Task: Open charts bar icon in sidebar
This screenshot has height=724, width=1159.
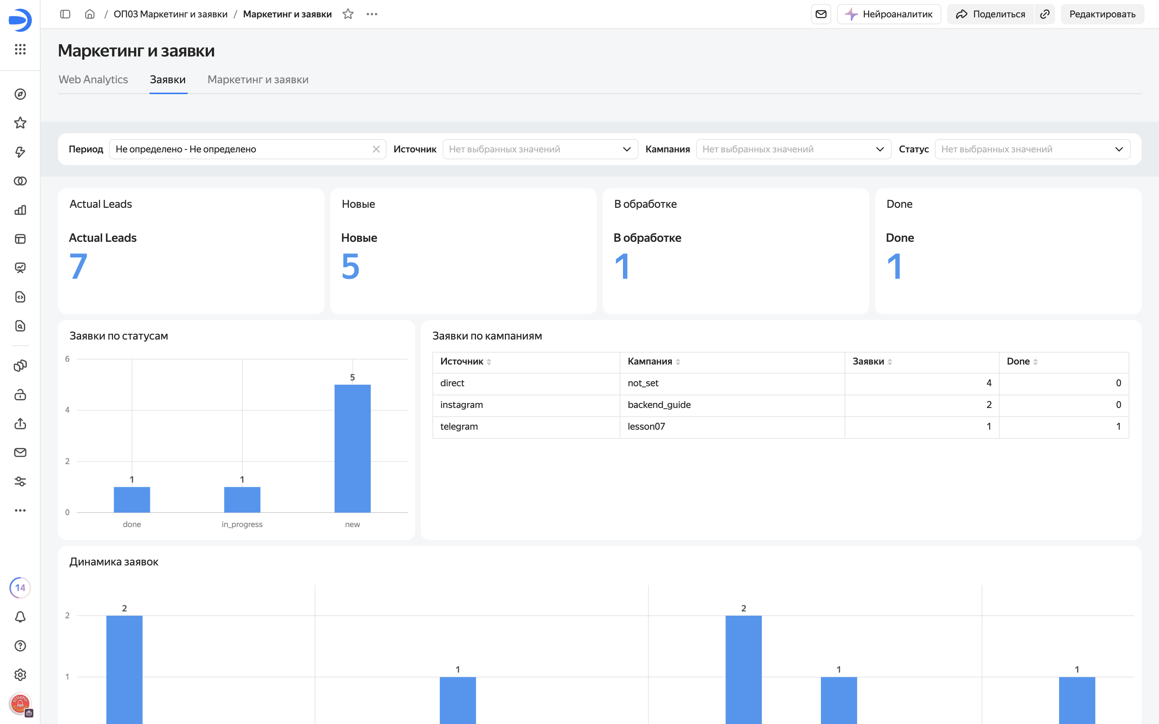Action: (20, 210)
